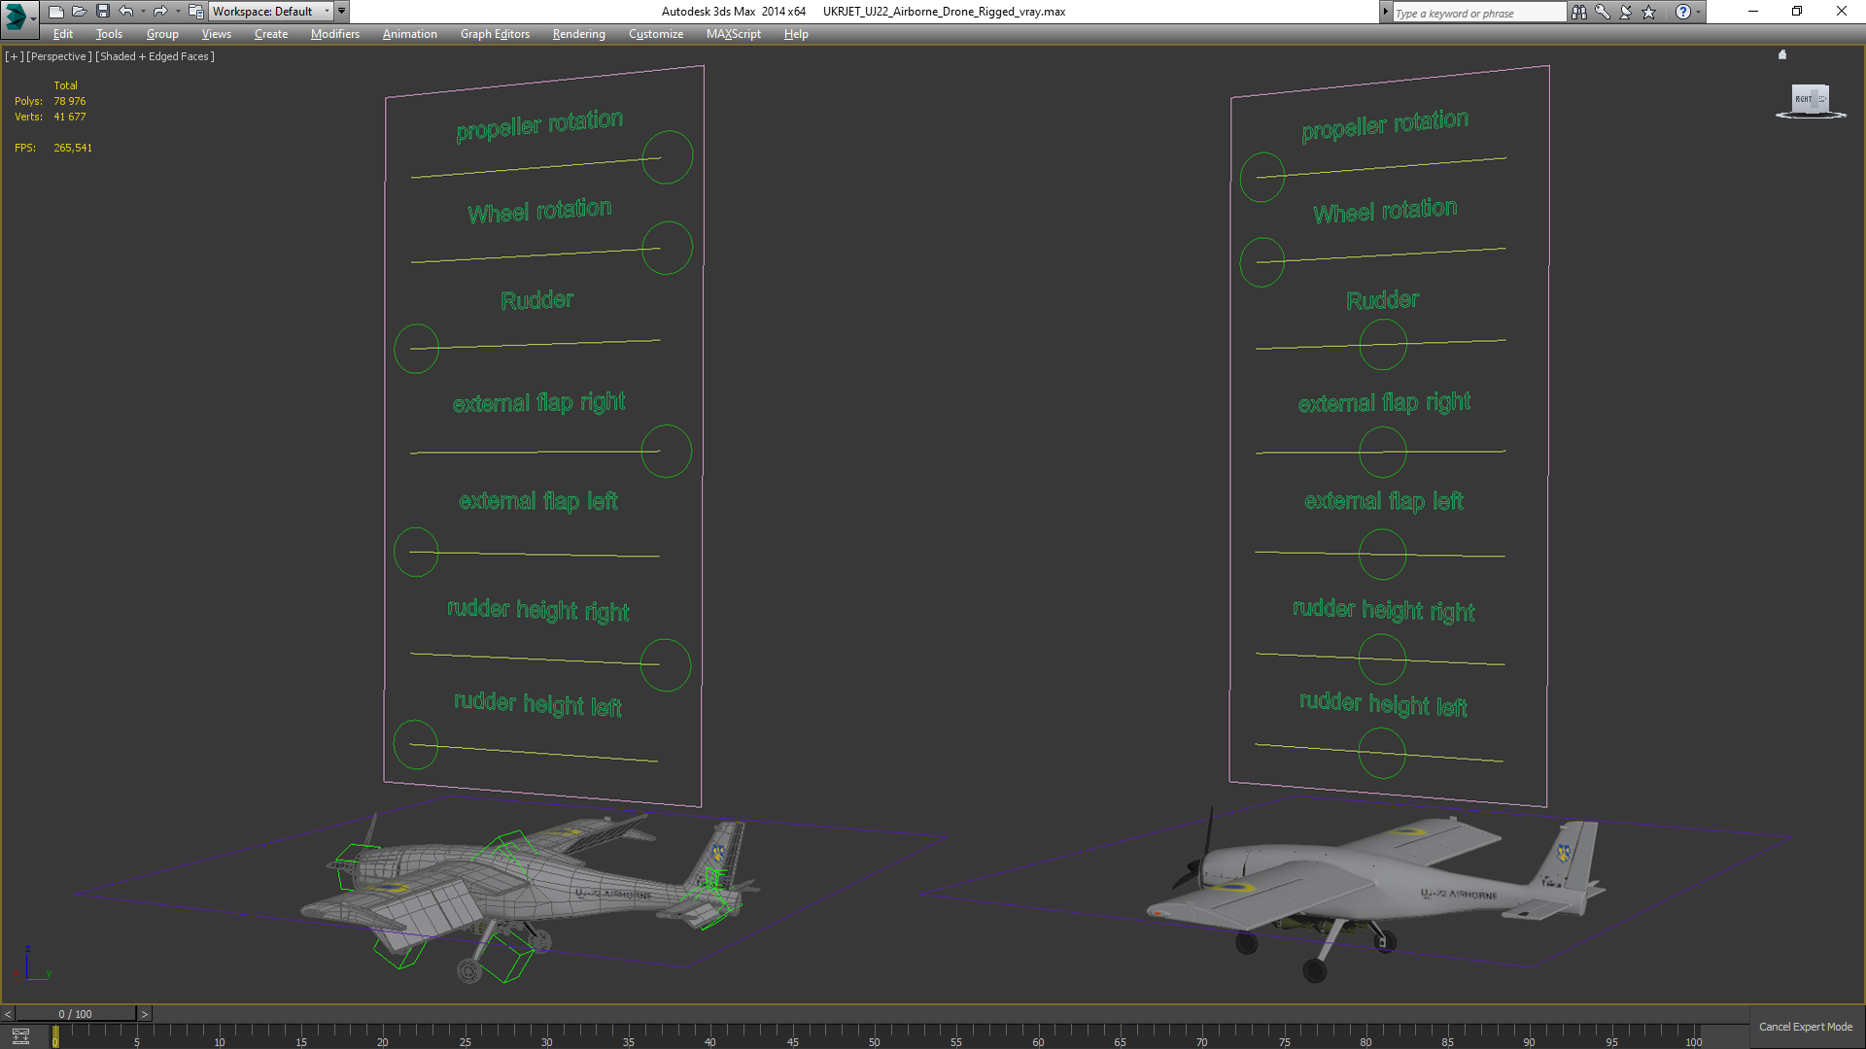Expand the Undo history dropdown arrow
Screen dimensions: 1866x1049
point(143,12)
